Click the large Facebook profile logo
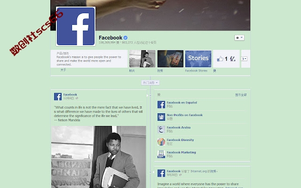This screenshot has height=188, width=301. 76,26
